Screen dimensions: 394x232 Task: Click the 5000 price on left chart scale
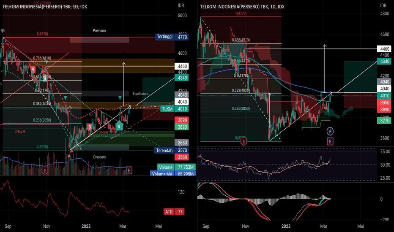[182, 16]
